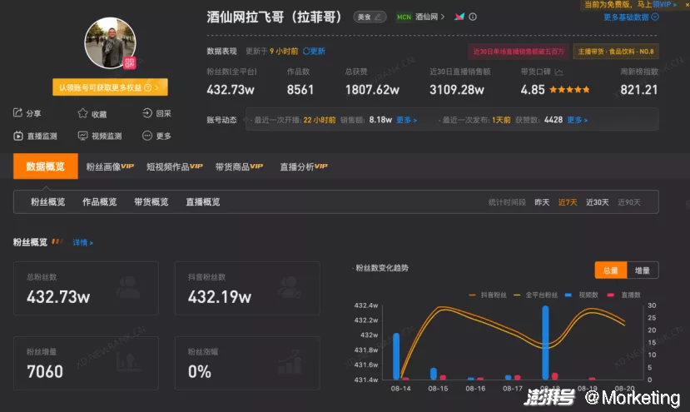Select the 总量 chart mode toggle
Viewport: 690px width, 412px height.
[610, 271]
